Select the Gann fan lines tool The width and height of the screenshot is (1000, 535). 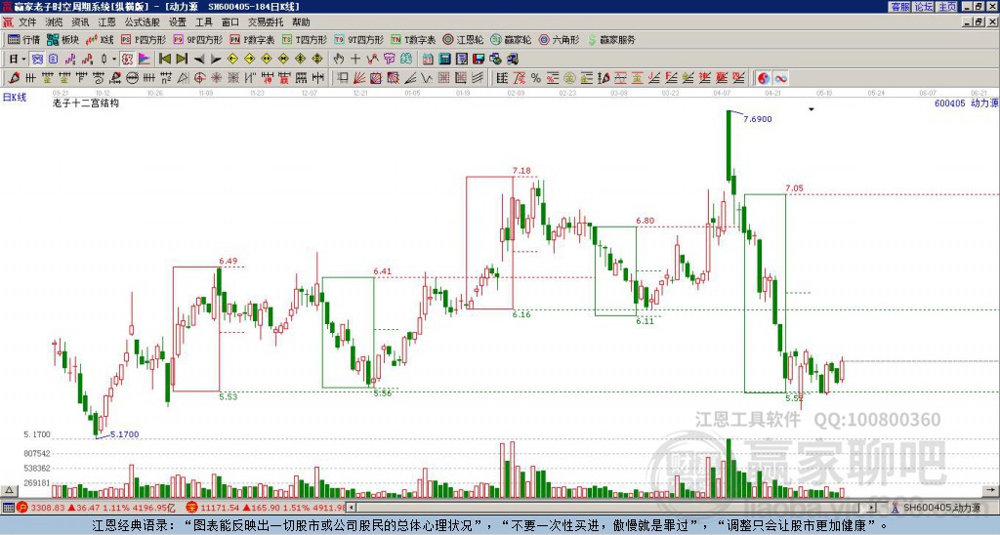click(x=359, y=78)
